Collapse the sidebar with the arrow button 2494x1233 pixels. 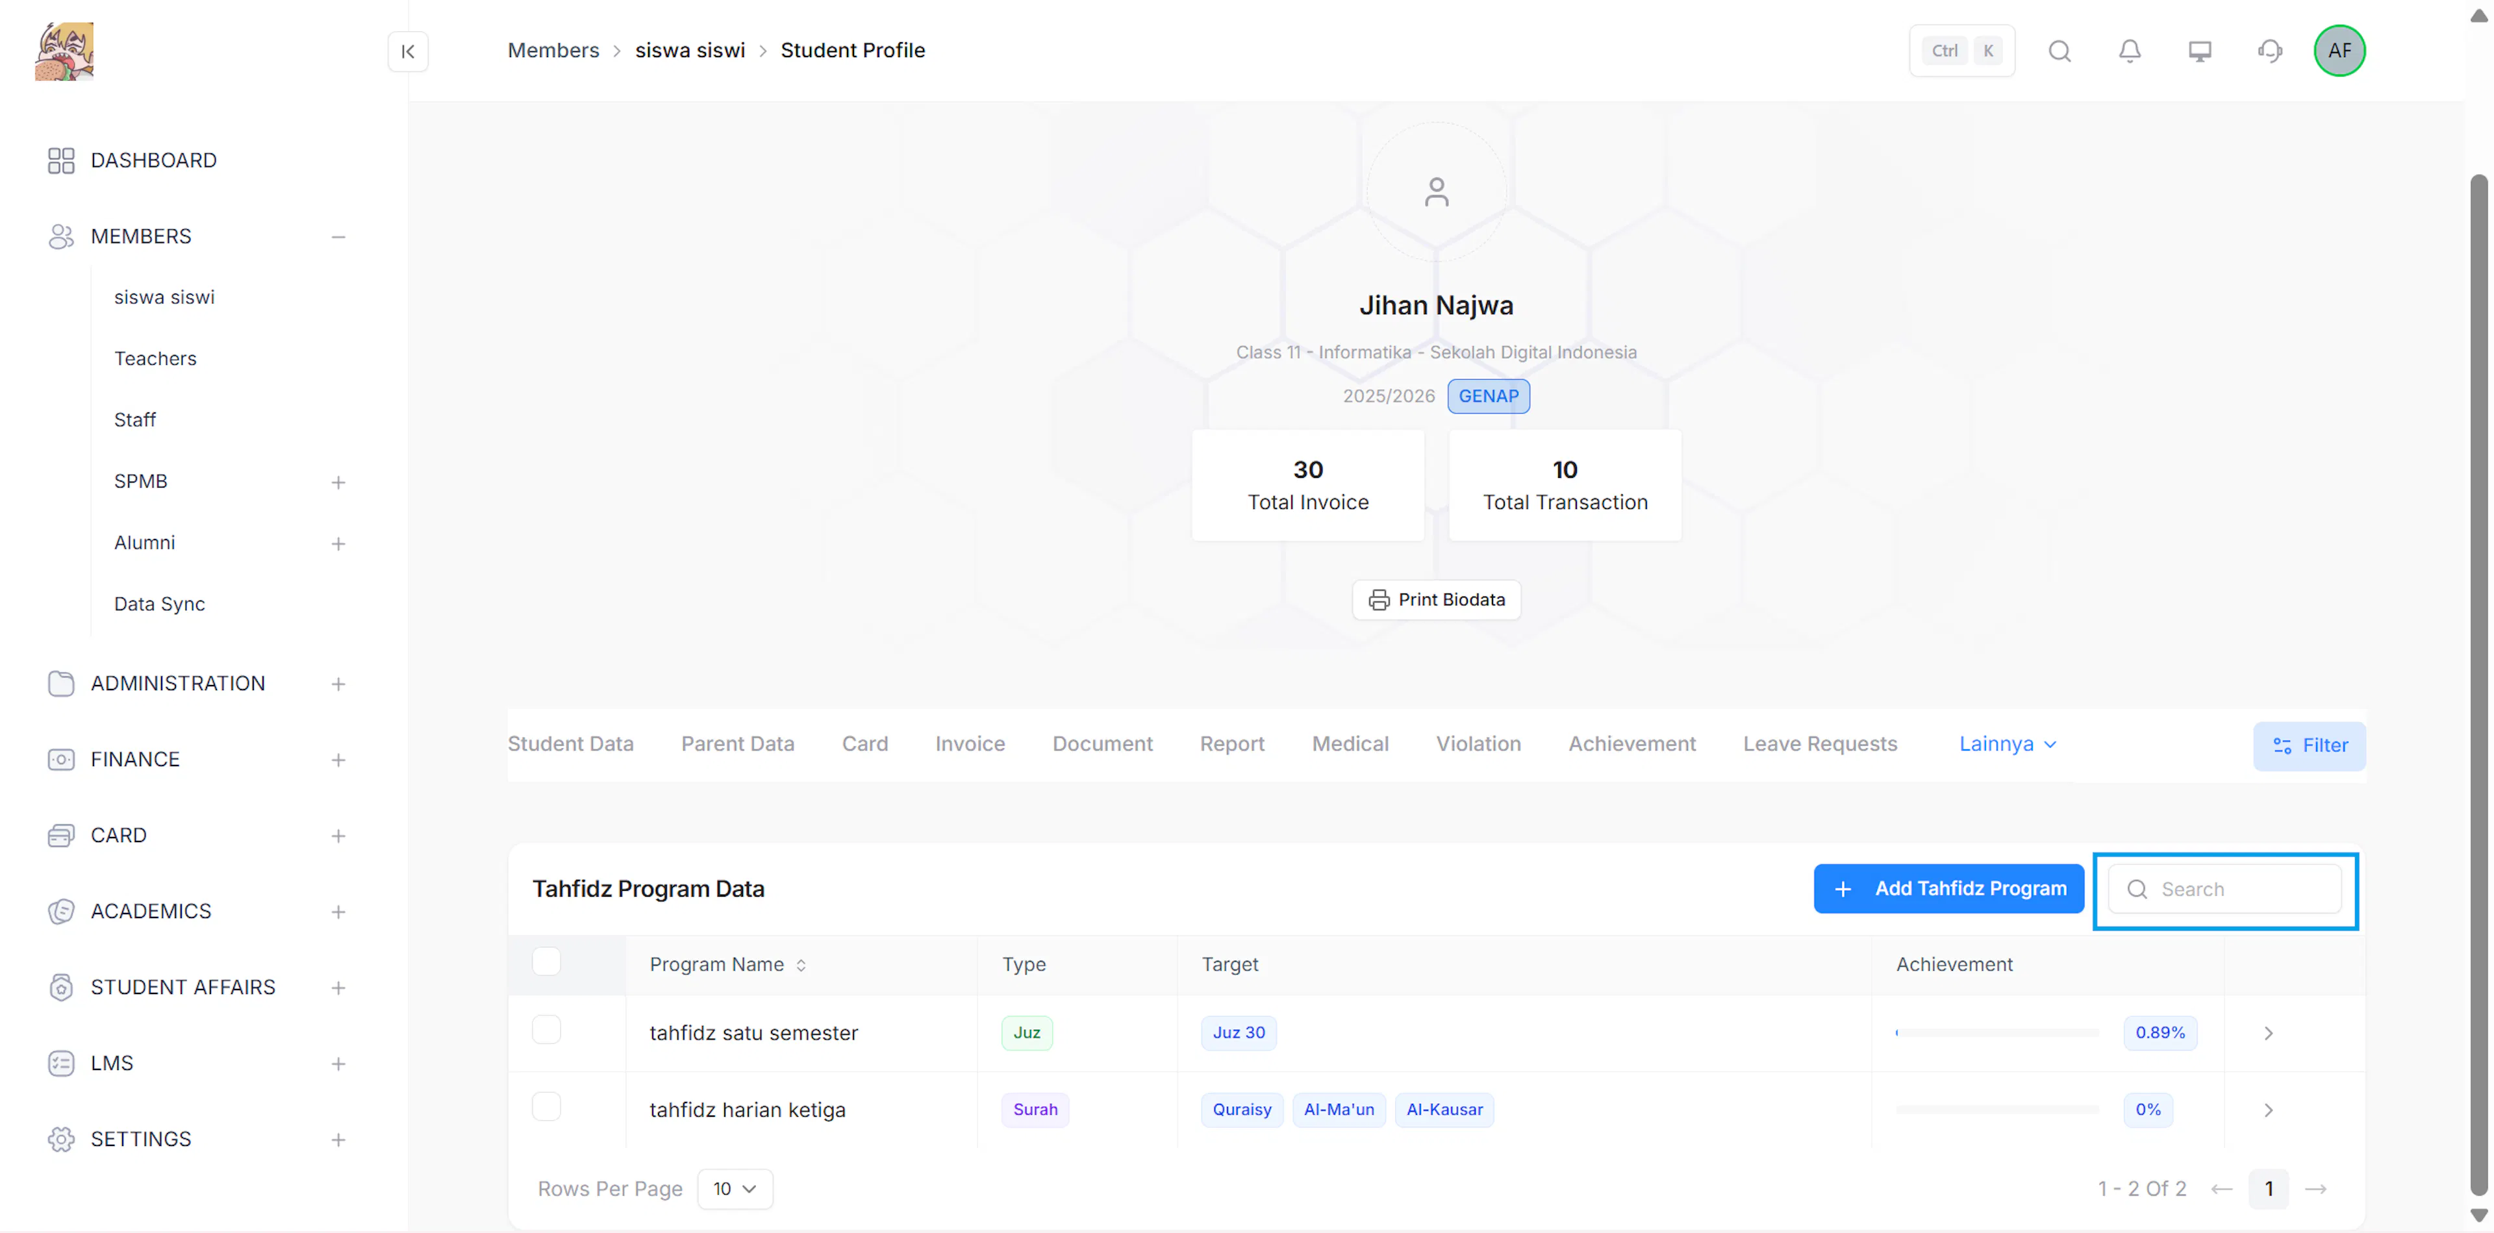point(408,51)
